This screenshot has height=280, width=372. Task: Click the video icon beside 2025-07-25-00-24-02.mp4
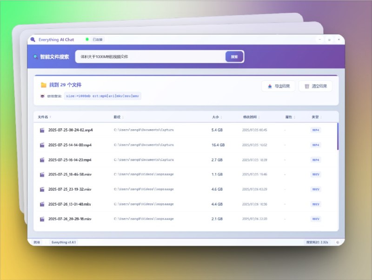point(42,130)
